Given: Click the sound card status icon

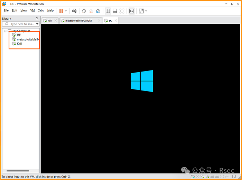Looking at the screenshot, I should [206, 176].
